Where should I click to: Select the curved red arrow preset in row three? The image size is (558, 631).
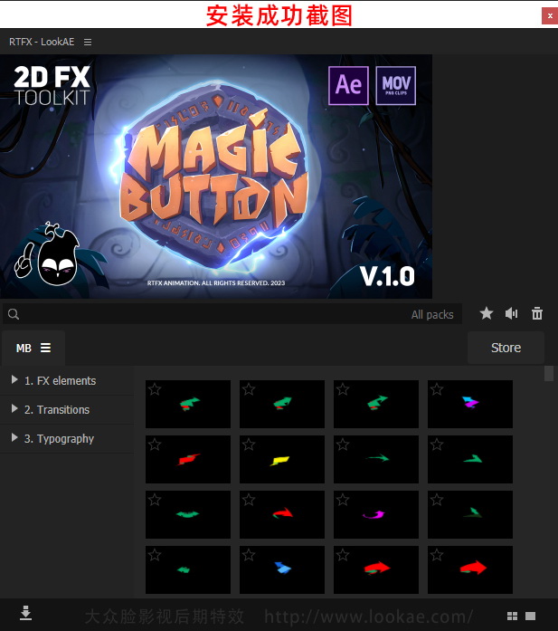282,514
